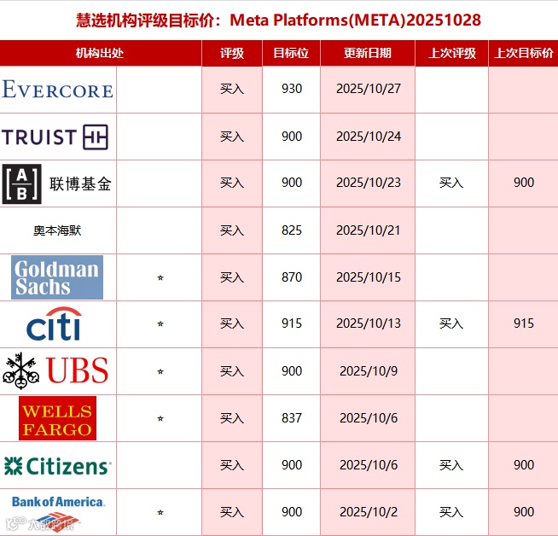This screenshot has height=536, width=558.
Task: Click the 目标位 cell 900 for 联博基金
Action: coord(292,183)
